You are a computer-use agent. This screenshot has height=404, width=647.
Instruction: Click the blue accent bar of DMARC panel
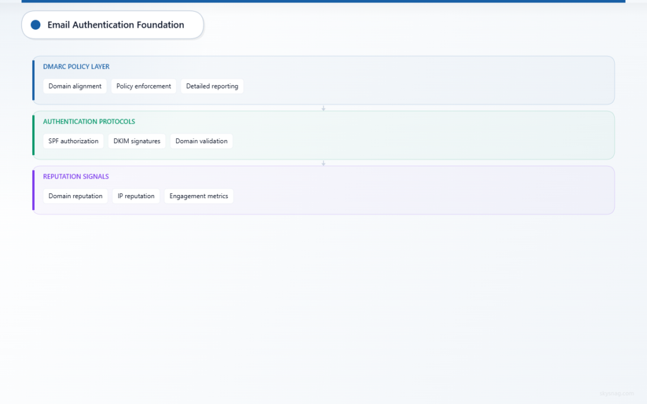[33, 80]
